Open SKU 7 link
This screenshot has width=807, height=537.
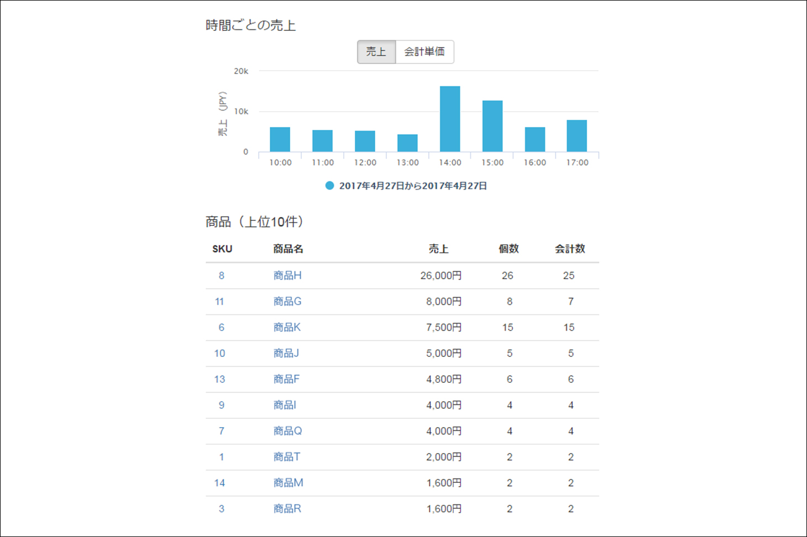coord(222,431)
